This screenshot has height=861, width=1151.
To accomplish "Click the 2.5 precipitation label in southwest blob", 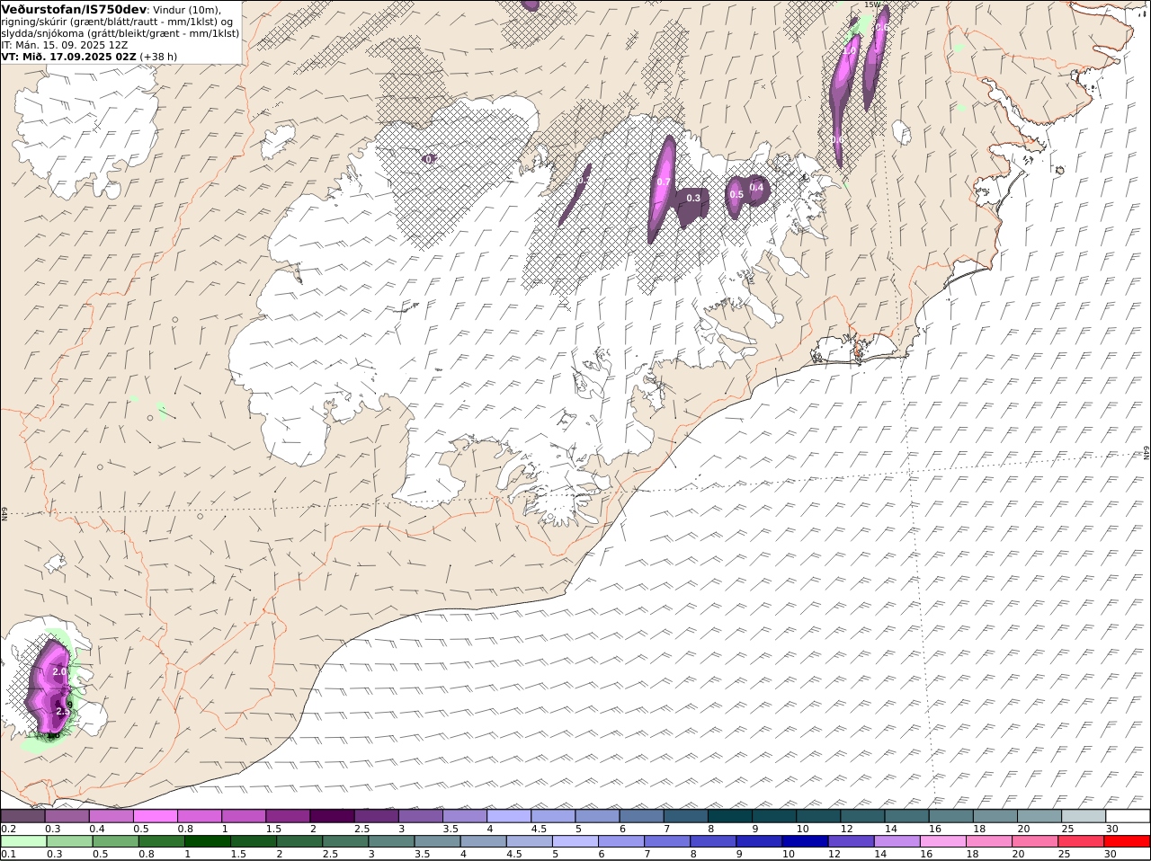I will pos(62,711).
